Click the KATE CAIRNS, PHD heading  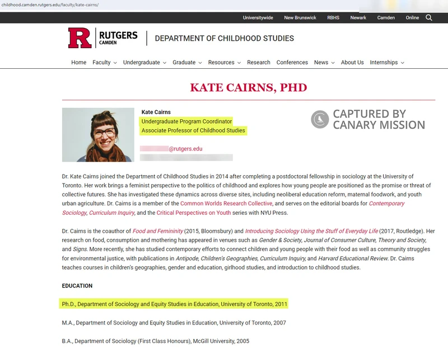pyautogui.click(x=249, y=87)
